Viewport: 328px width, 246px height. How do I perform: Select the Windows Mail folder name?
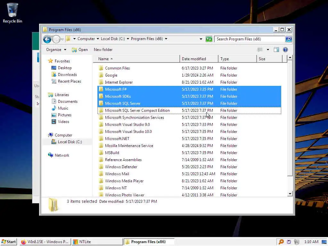[x=117, y=174]
